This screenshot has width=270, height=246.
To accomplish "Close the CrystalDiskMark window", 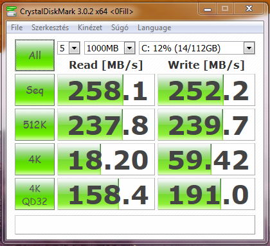I will pos(249,9).
